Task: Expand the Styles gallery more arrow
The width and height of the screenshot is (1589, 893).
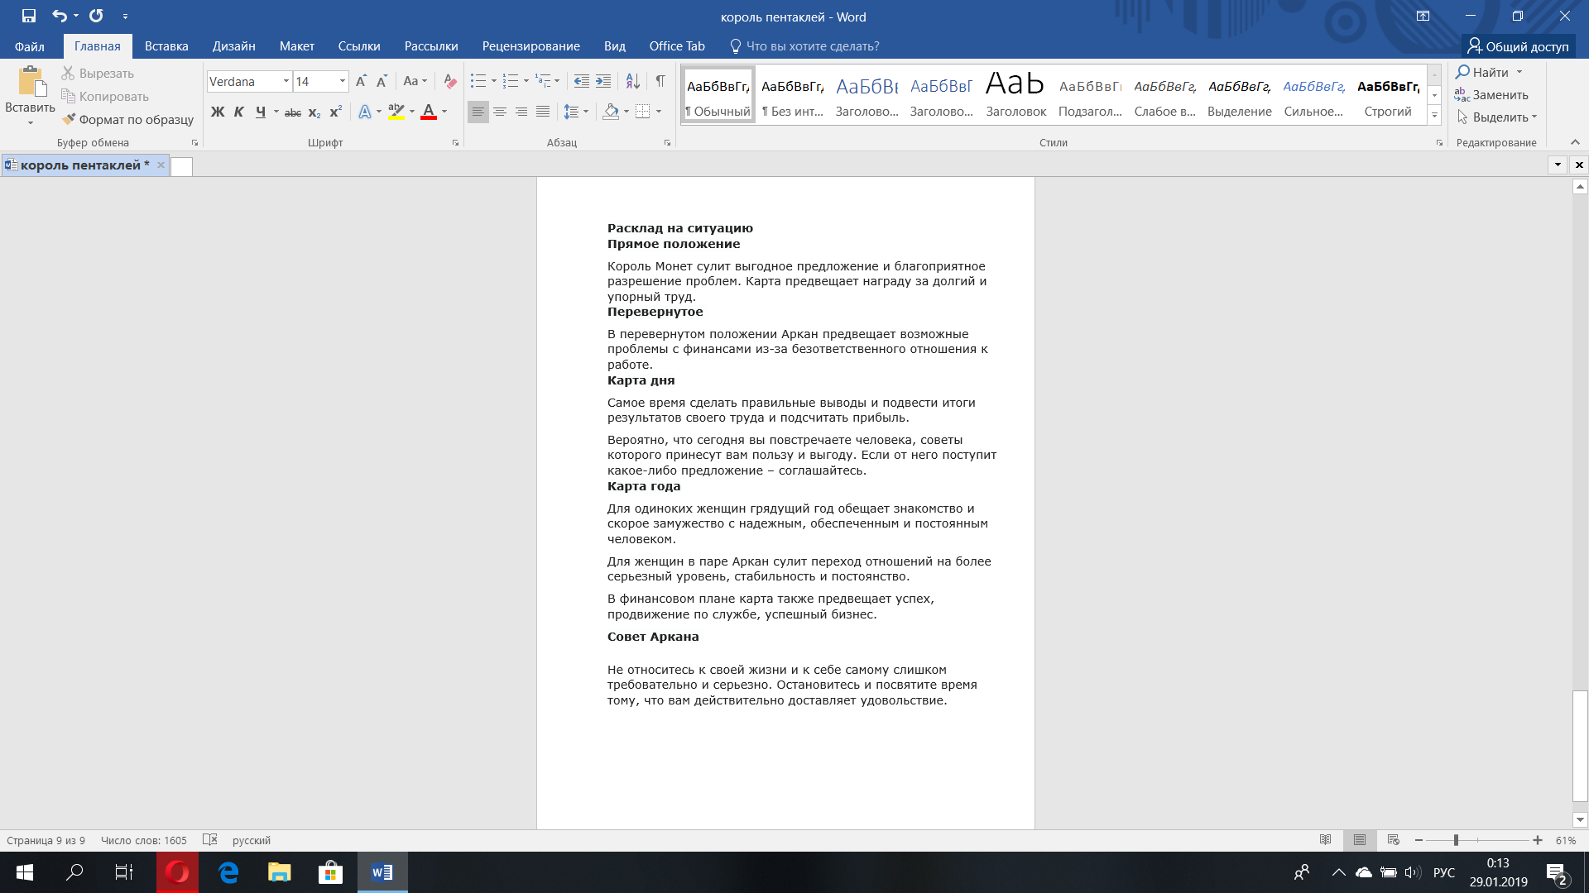Action: (x=1434, y=116)
